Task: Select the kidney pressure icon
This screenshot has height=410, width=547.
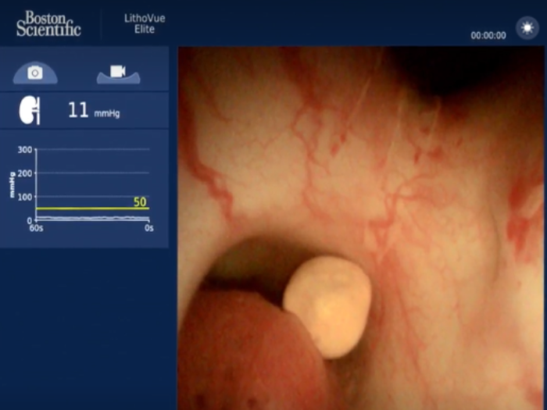Action: pos(30,110)
